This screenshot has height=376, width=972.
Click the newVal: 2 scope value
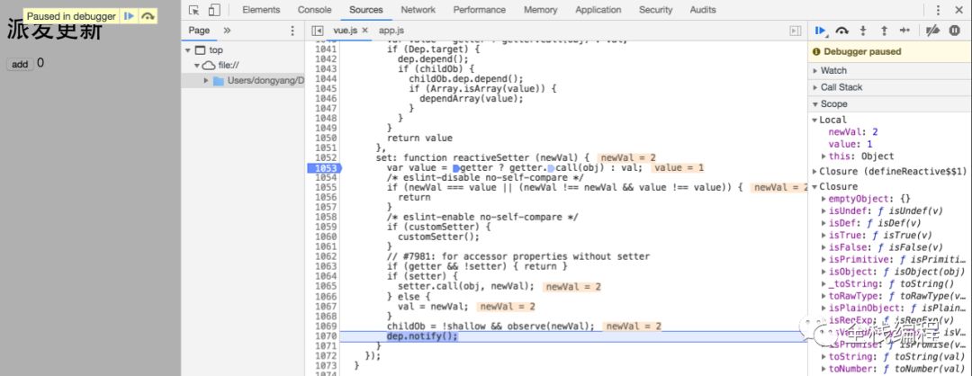click(853, 132)
